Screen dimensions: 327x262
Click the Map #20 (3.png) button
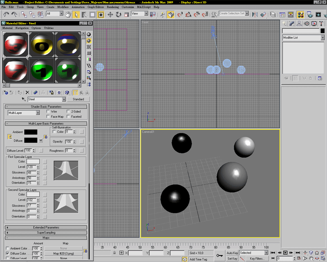click(63, 253)
